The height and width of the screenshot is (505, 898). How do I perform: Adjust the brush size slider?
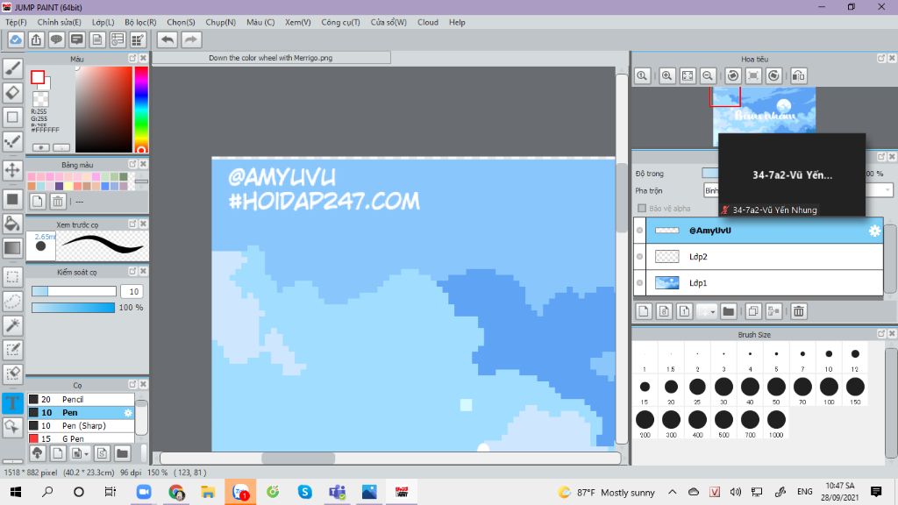pos(74,291)
